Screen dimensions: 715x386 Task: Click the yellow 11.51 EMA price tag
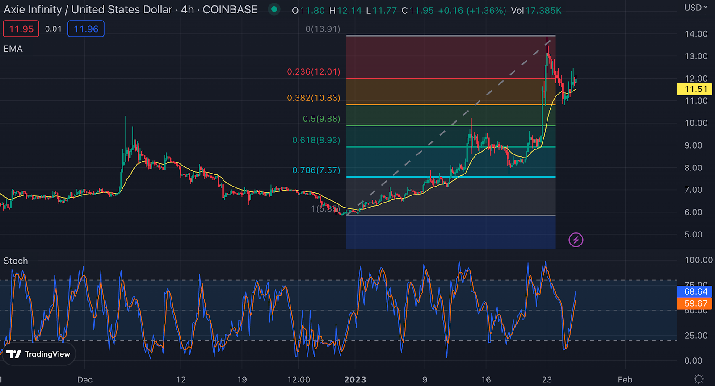(x=695, y=89)
